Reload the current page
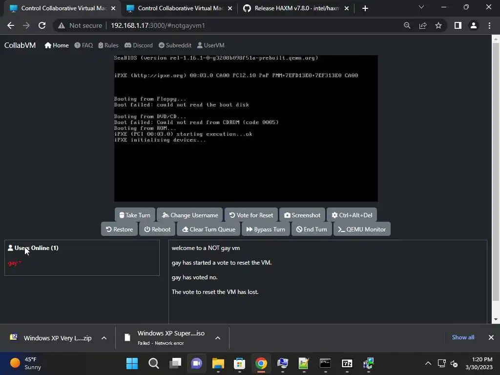 click(42, 25)
